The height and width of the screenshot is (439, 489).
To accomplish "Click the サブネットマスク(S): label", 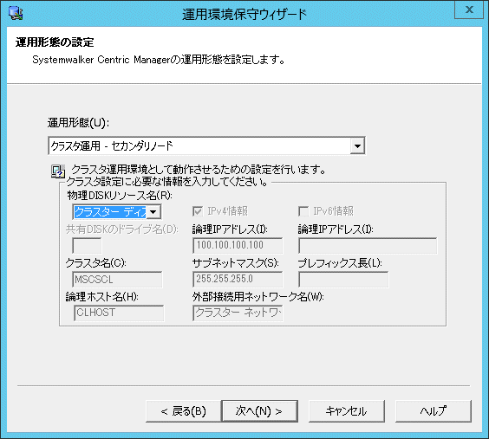I will point(236,263).
